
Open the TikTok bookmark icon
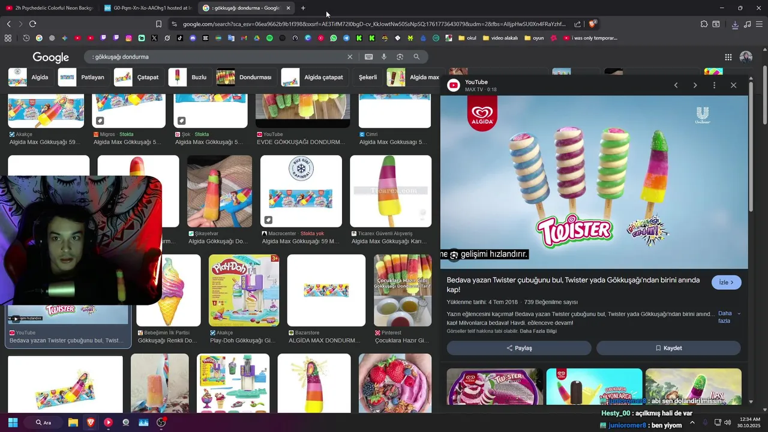point(180,38)
